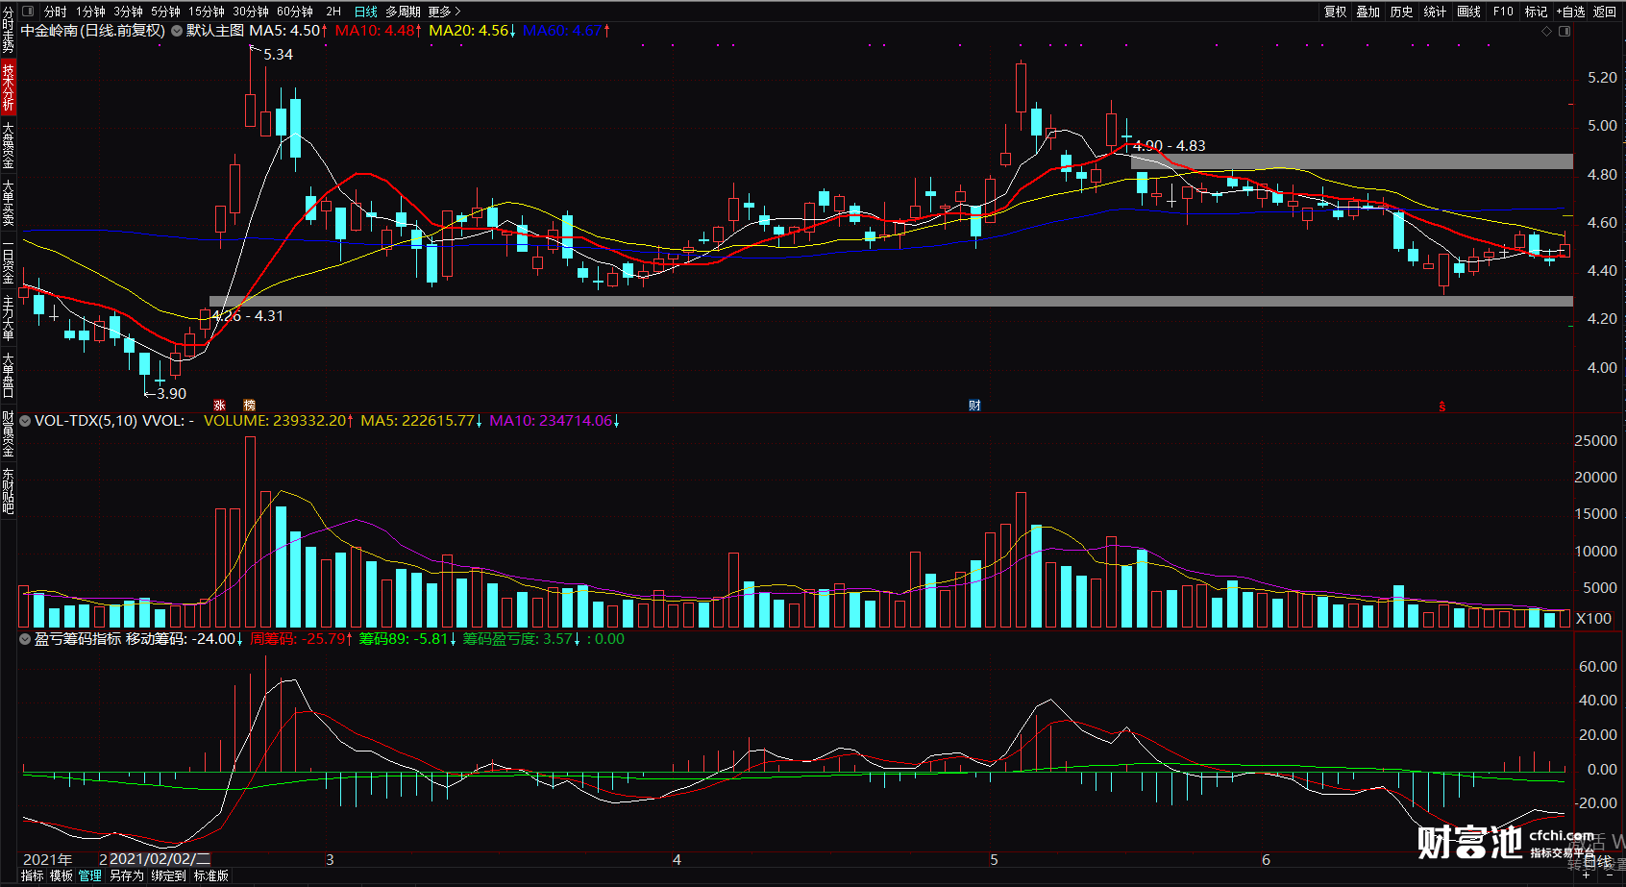Click the 财 event marker near May
Viewport: 1626px width, 887px height.
tap(974, 406)
